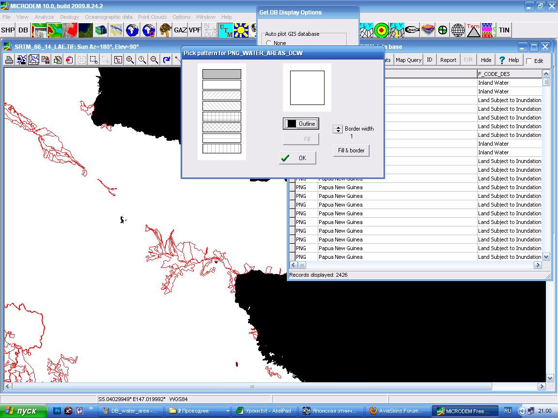
Task: Click the pattern preview square
Action: pos(307,88)
